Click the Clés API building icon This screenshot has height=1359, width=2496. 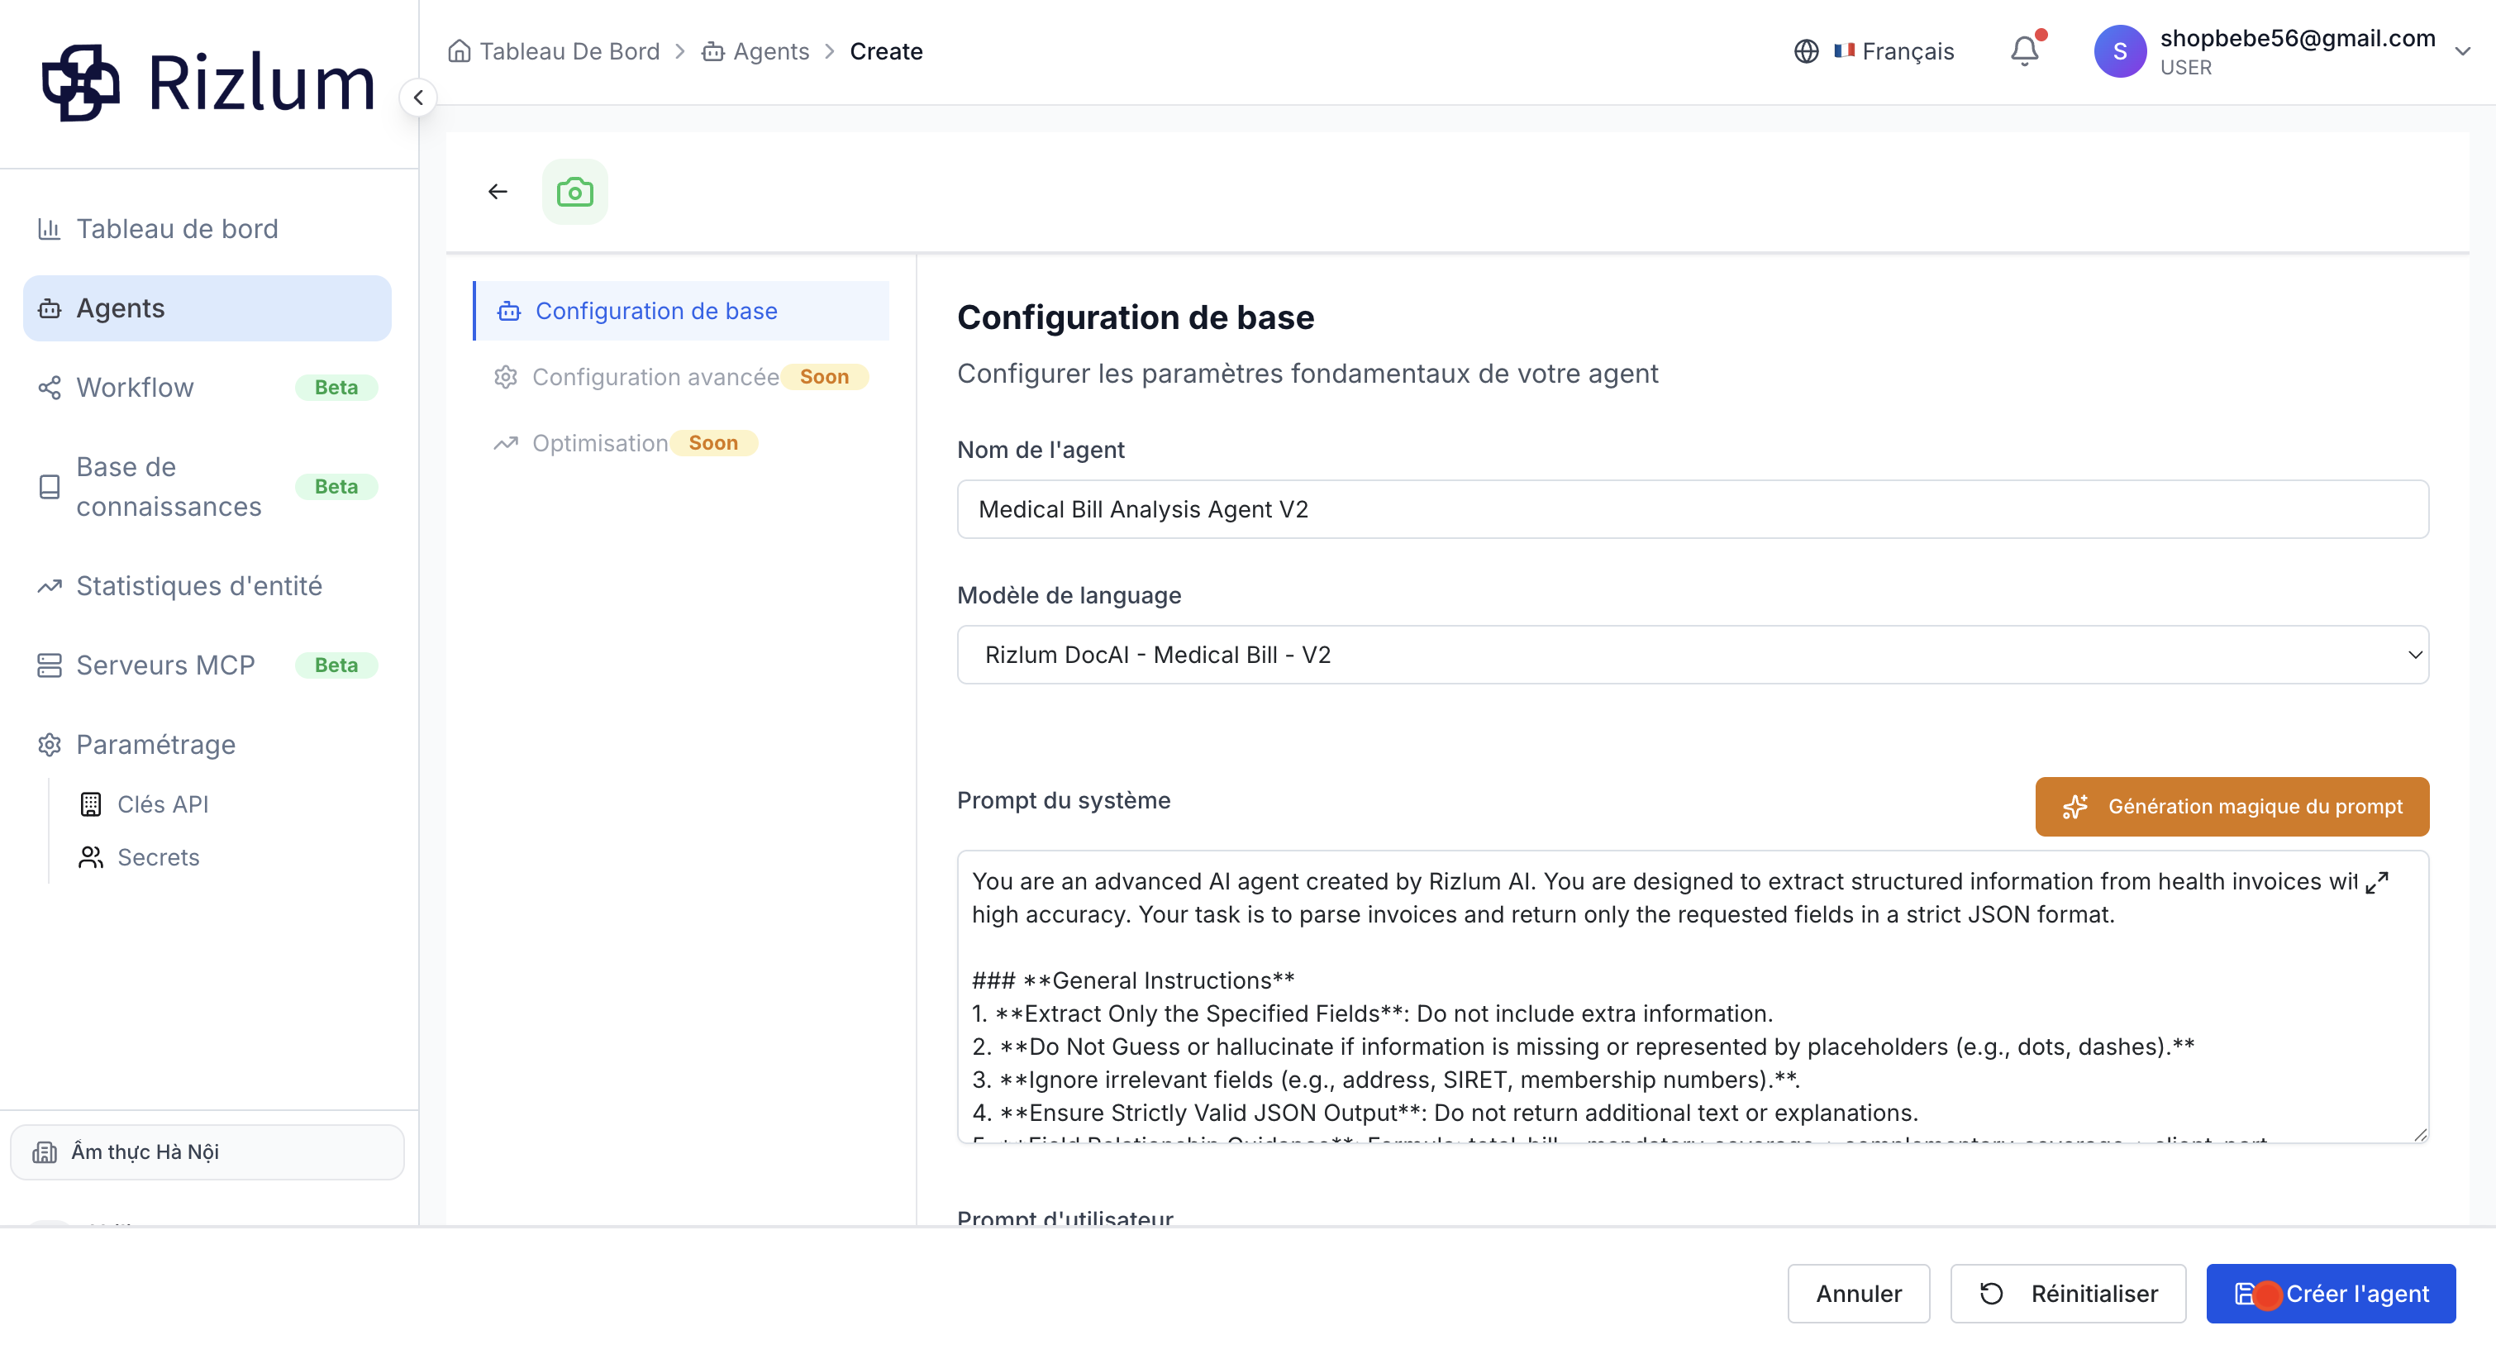click(x=90, y=804)
